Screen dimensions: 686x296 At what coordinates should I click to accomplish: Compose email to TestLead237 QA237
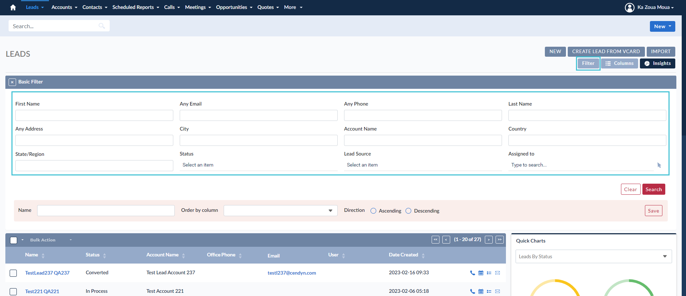click(x=497, y=273)
